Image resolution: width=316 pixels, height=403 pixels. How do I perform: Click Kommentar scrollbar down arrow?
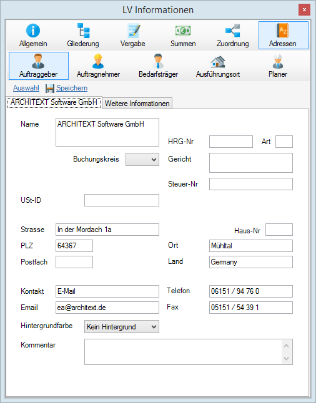[287, 358]
